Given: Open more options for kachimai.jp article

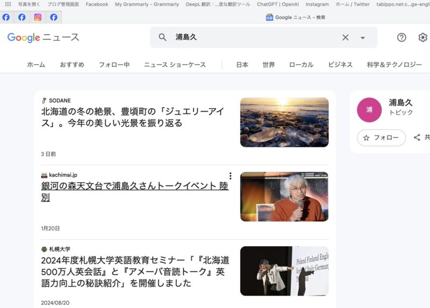Looking at the screenshot, I should [x=231, y=176].
